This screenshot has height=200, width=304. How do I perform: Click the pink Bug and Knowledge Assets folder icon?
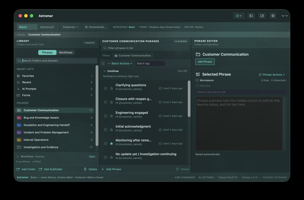pyautogui.click(x=19, y=118)
